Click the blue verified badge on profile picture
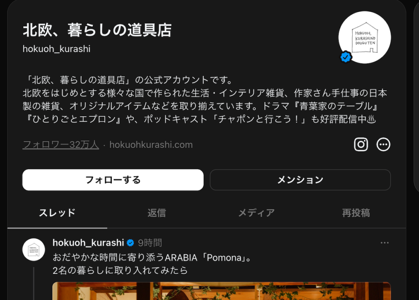 [345, 57]
